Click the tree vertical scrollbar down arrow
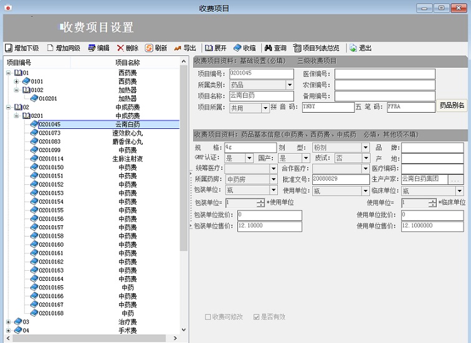Screen dimensions: 471x343 [x=184, y=330]
